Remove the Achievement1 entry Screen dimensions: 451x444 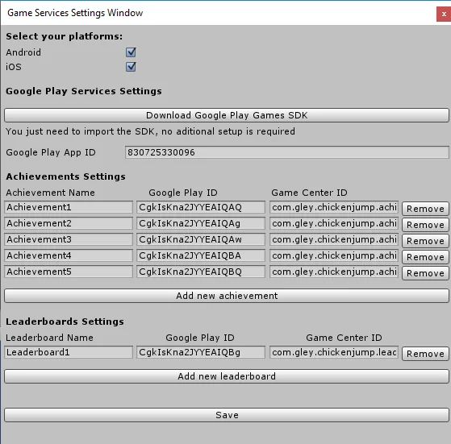tap(425, 209)
